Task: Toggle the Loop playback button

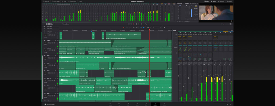Action: 141,24
